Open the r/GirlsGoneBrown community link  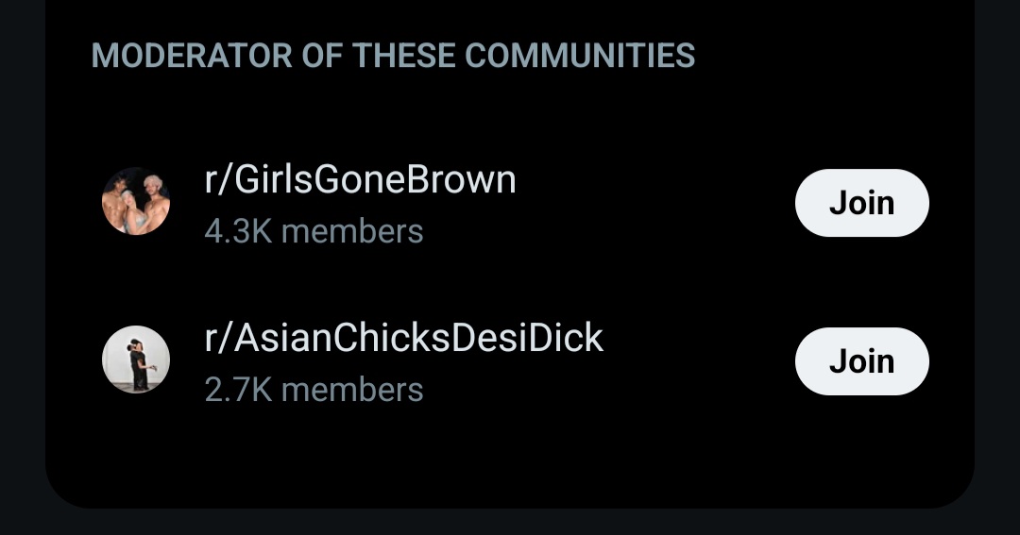point(361,179)
